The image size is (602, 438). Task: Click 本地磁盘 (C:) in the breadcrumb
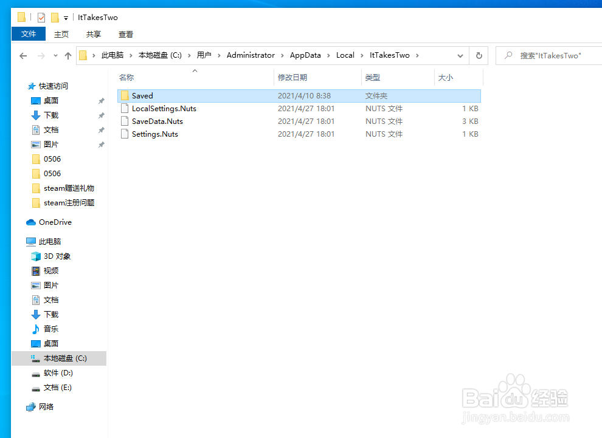(x=160, y=55)
